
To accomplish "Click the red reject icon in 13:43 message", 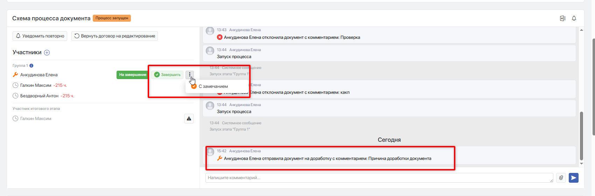I will tap(220, 37).
